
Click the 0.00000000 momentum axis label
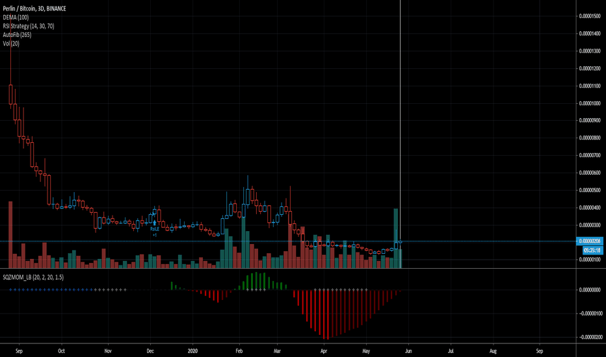590,289
